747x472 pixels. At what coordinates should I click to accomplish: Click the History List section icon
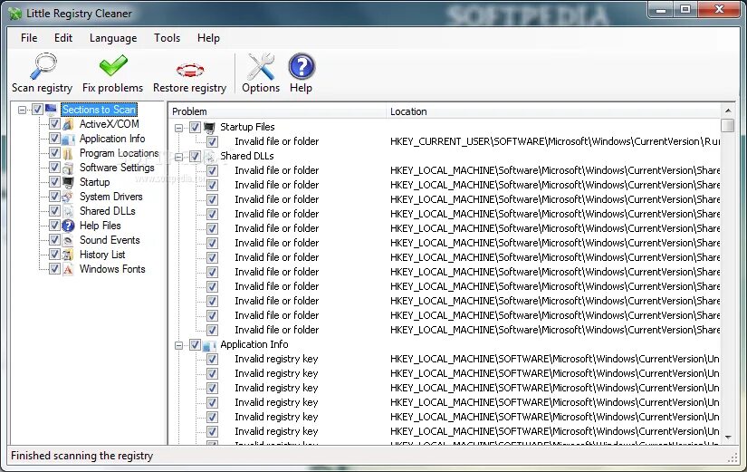click(x=68, y=255)
